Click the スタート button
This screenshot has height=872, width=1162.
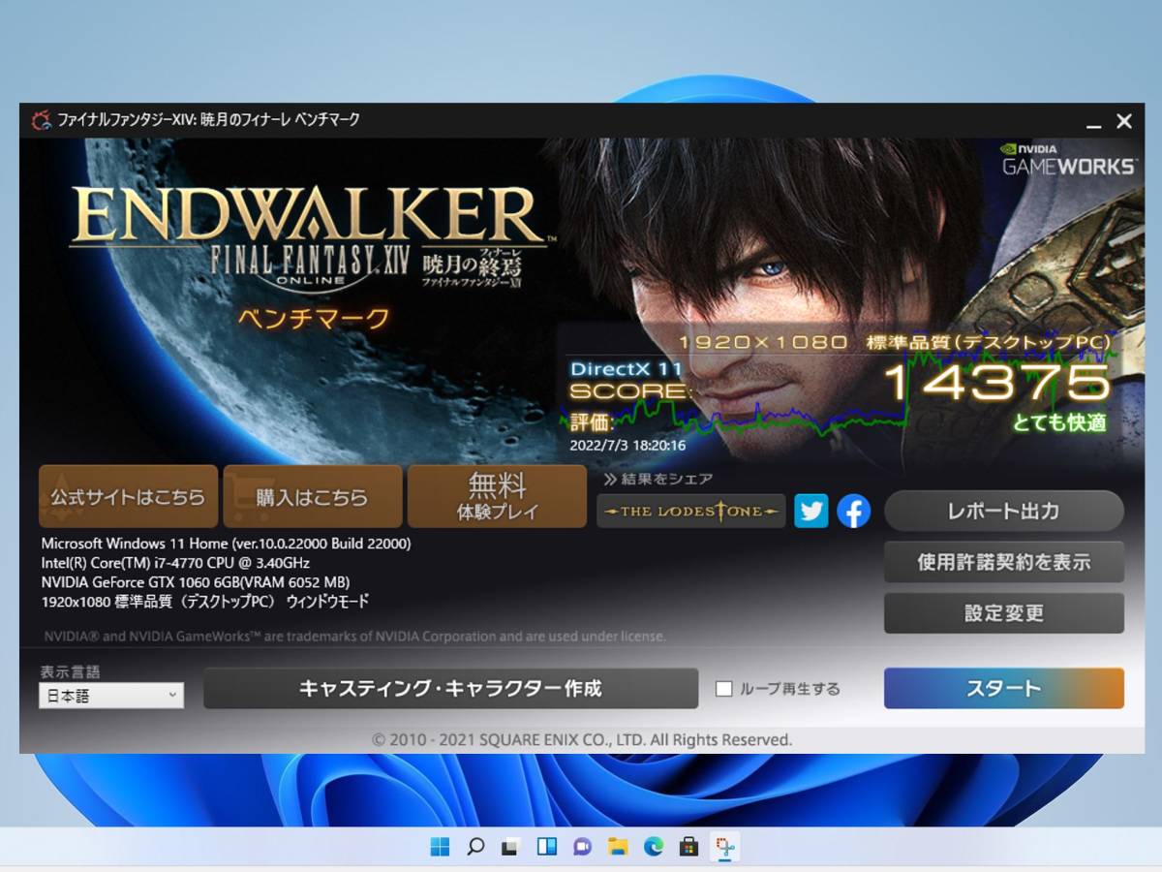point(1004,688)
